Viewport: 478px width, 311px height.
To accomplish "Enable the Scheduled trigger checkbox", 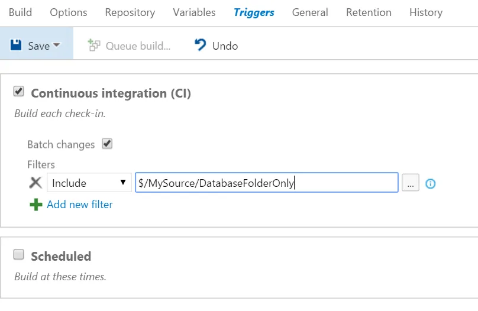I will pyautogui.click(x=19, y=255).
